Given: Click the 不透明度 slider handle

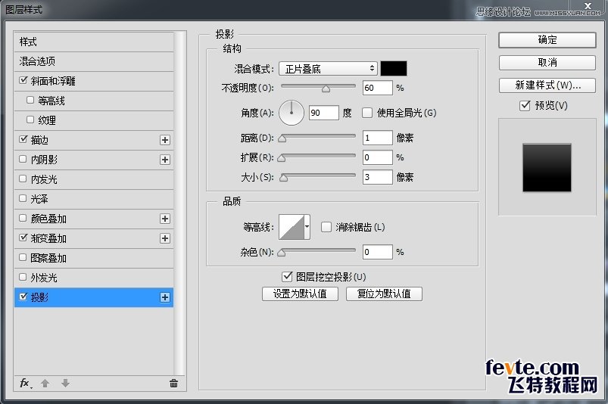Looking at the screenshot, I should coord(326,89).
